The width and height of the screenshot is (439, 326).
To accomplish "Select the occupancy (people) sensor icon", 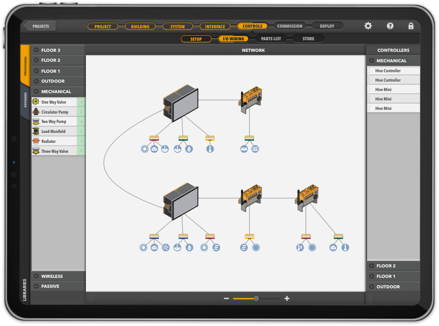I will click(x=243, y=148).
